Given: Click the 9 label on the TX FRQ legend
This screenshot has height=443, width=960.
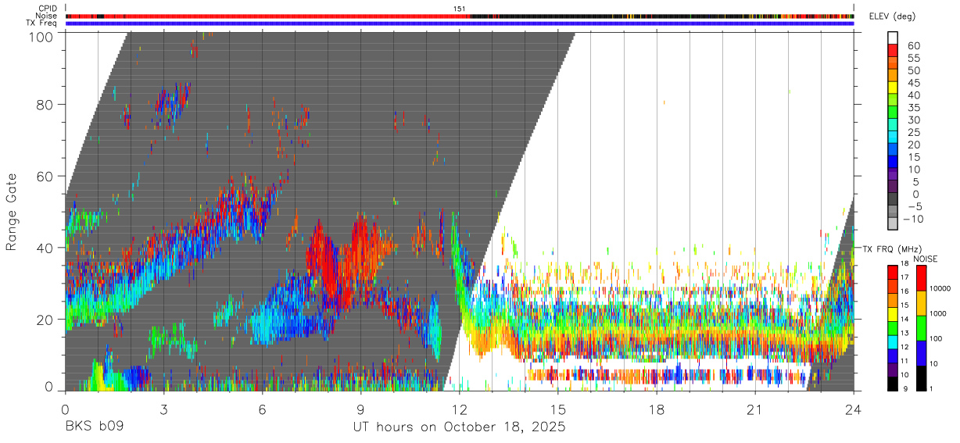Looking at the screenshot, I should [906, 389].
